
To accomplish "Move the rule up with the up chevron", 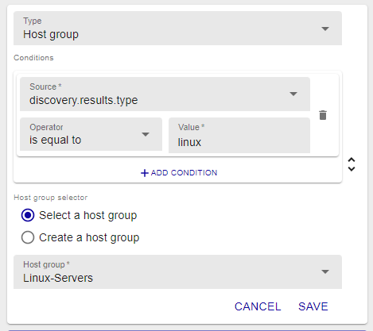I will (352, 160).
